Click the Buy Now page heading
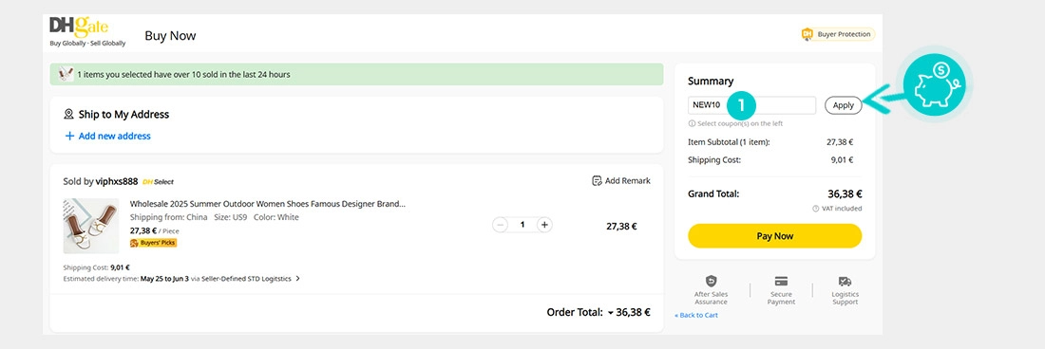 (170, 36)
